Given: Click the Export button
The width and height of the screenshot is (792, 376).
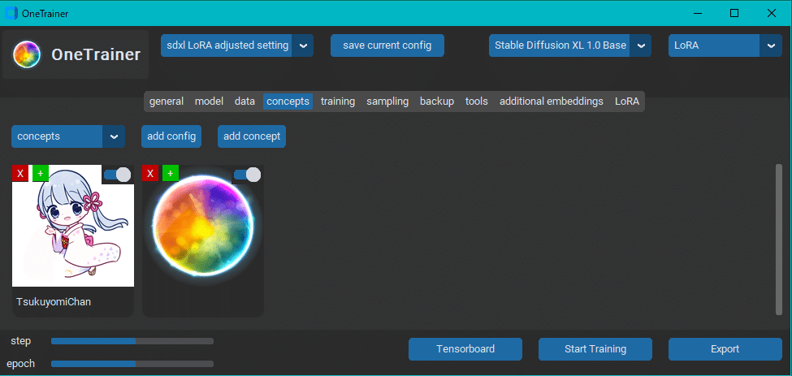Looking at the screenshot, I should [x=725, y=349].
